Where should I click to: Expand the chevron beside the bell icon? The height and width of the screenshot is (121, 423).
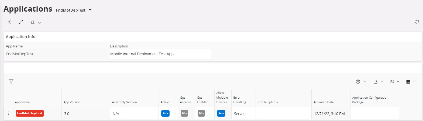tap(39, 23)
